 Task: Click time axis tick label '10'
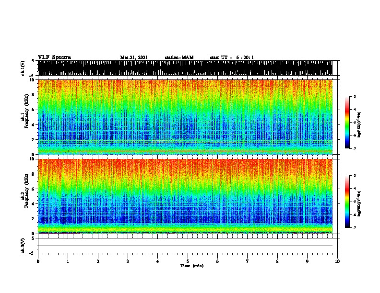(x=337, y=261)
